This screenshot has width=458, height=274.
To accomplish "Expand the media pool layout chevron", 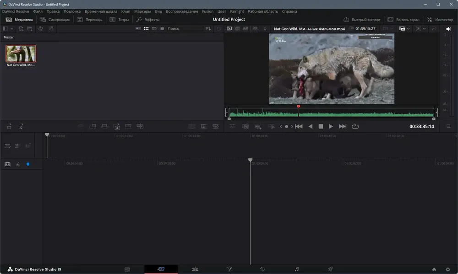I will pyautogui.click(x=12, y=29).
